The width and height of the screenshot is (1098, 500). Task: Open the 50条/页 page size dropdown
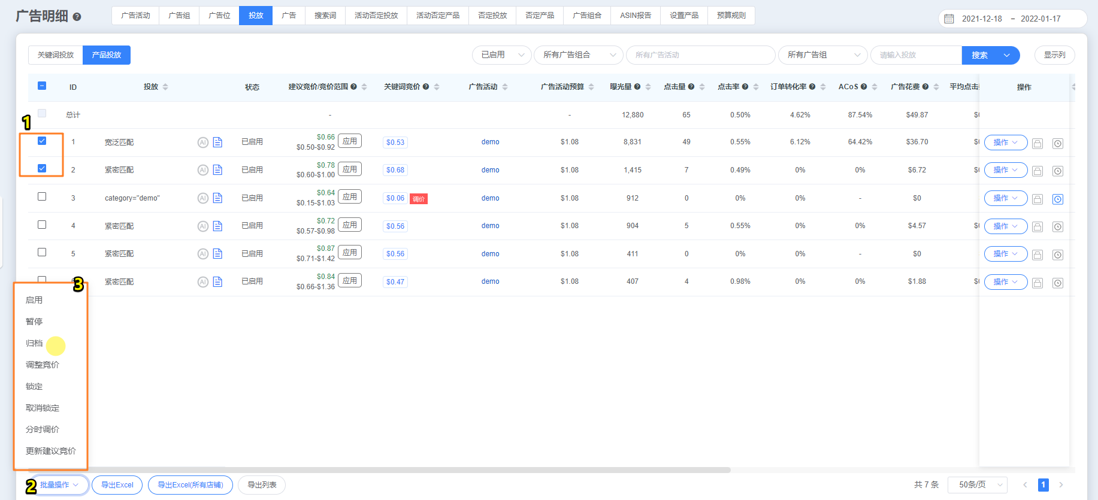click(977, 484)
